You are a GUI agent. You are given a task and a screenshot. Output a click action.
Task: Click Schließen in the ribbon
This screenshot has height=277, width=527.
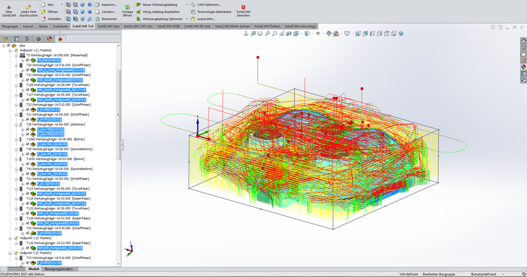(x=51, y=19)
